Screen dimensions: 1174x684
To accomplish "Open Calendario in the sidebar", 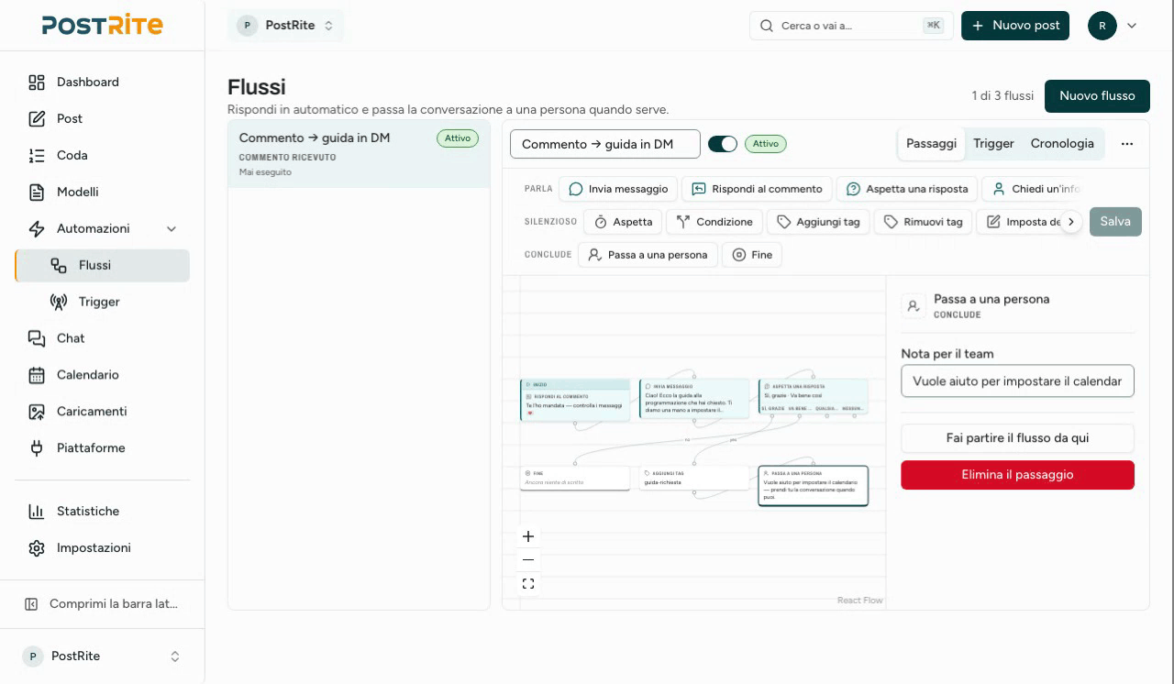I will (102, 375).
